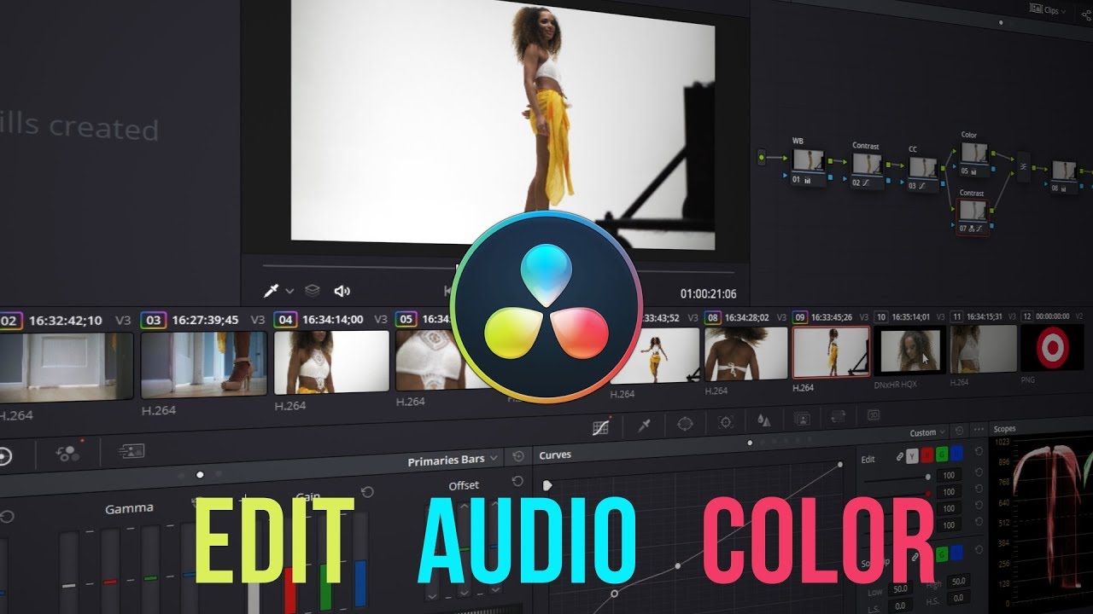Select clip 08 thumbnail 16:34:28;02
Image resolution: width=1093 pixels, height=614 pixels.
(746, 354)
